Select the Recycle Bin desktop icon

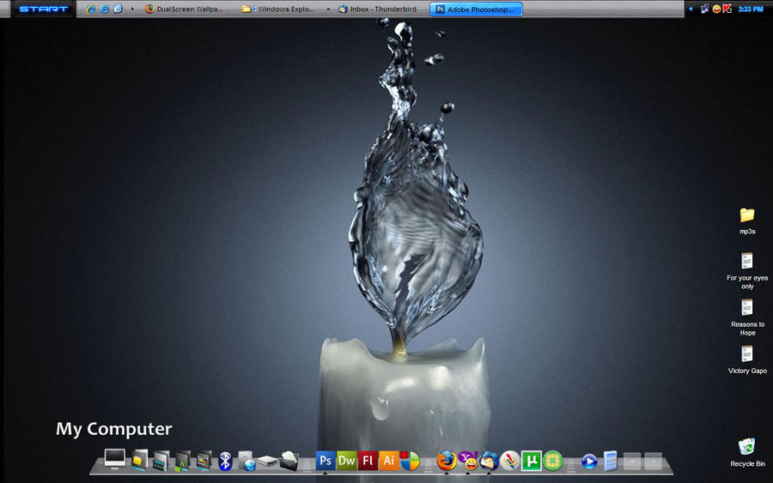(x=747, y=452)
